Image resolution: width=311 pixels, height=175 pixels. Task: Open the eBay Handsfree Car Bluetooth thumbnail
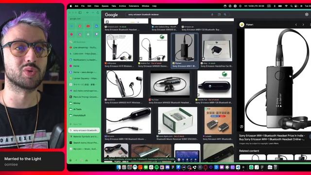coord(217,48)
